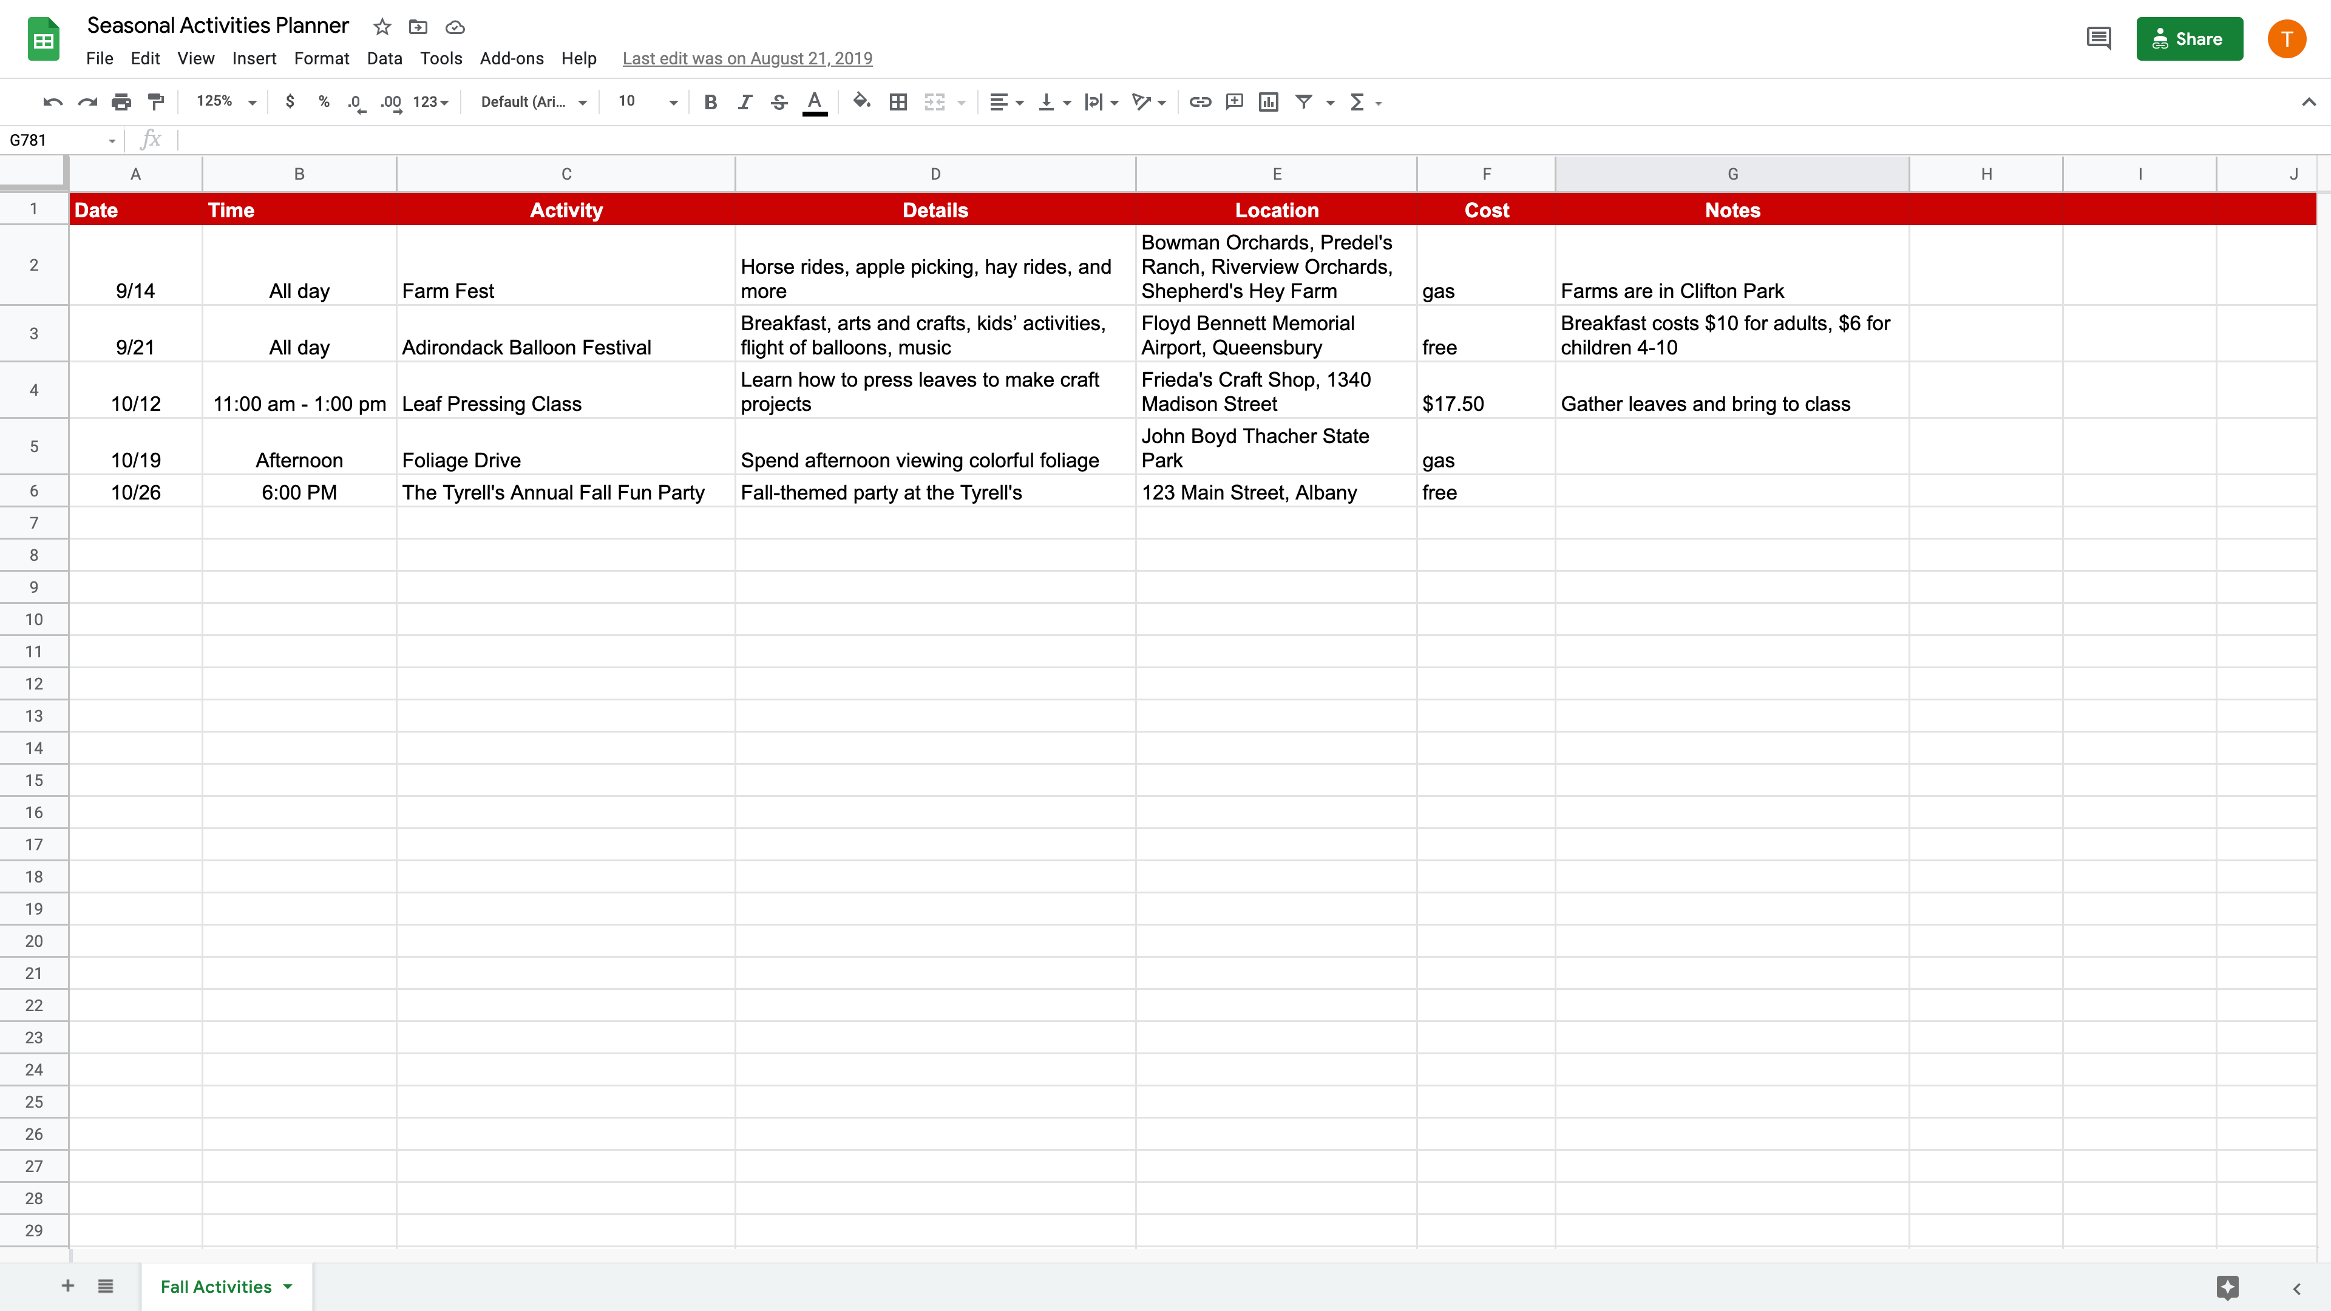Format selection as currency
Screen dimensions: 2331x1311
point(291,101)
